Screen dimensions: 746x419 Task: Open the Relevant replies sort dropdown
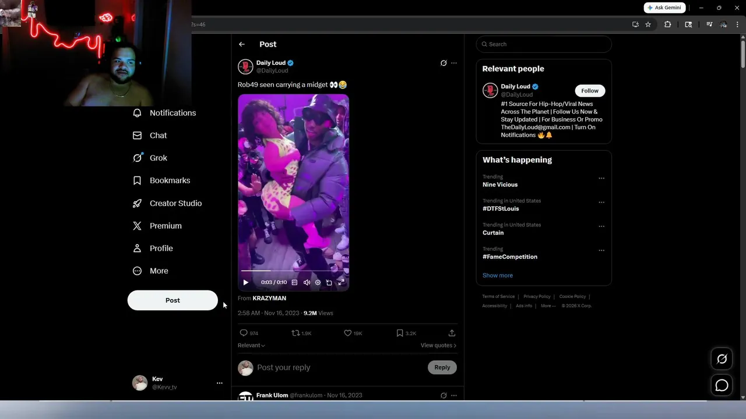point(251,345)
